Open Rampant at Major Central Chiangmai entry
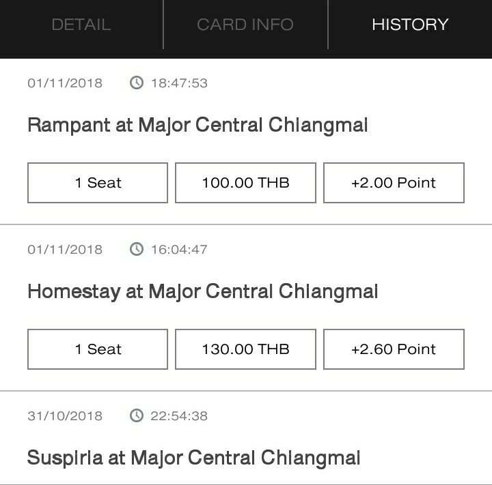492x485 pixels. click(197, 126)
